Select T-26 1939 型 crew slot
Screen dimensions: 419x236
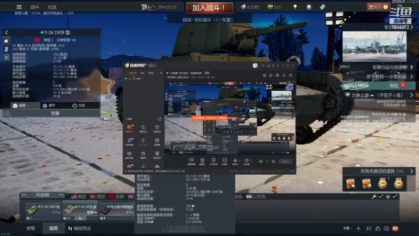point(80,211)
